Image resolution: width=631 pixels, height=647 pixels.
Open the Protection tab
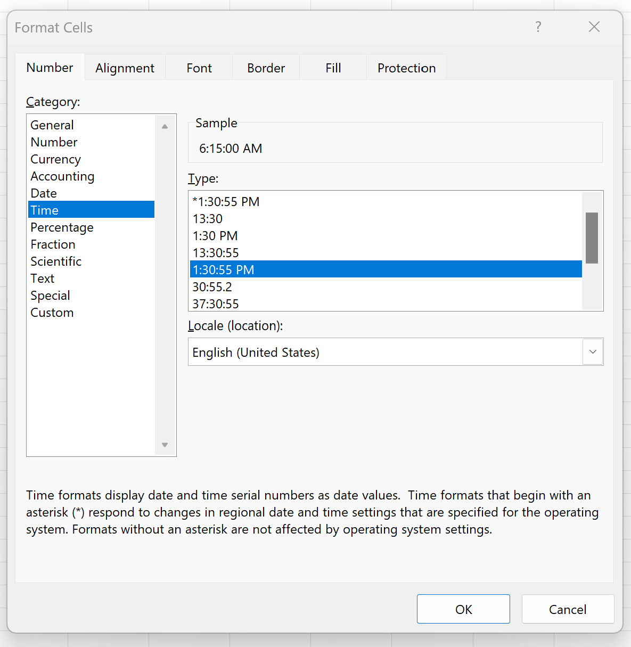point(406,68)
